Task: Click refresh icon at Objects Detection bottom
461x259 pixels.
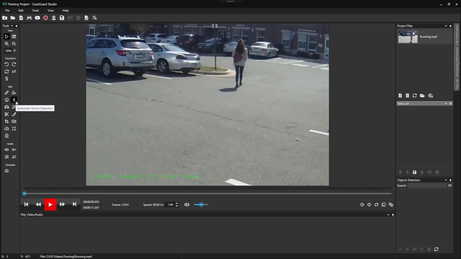Action: click(436, 249)
